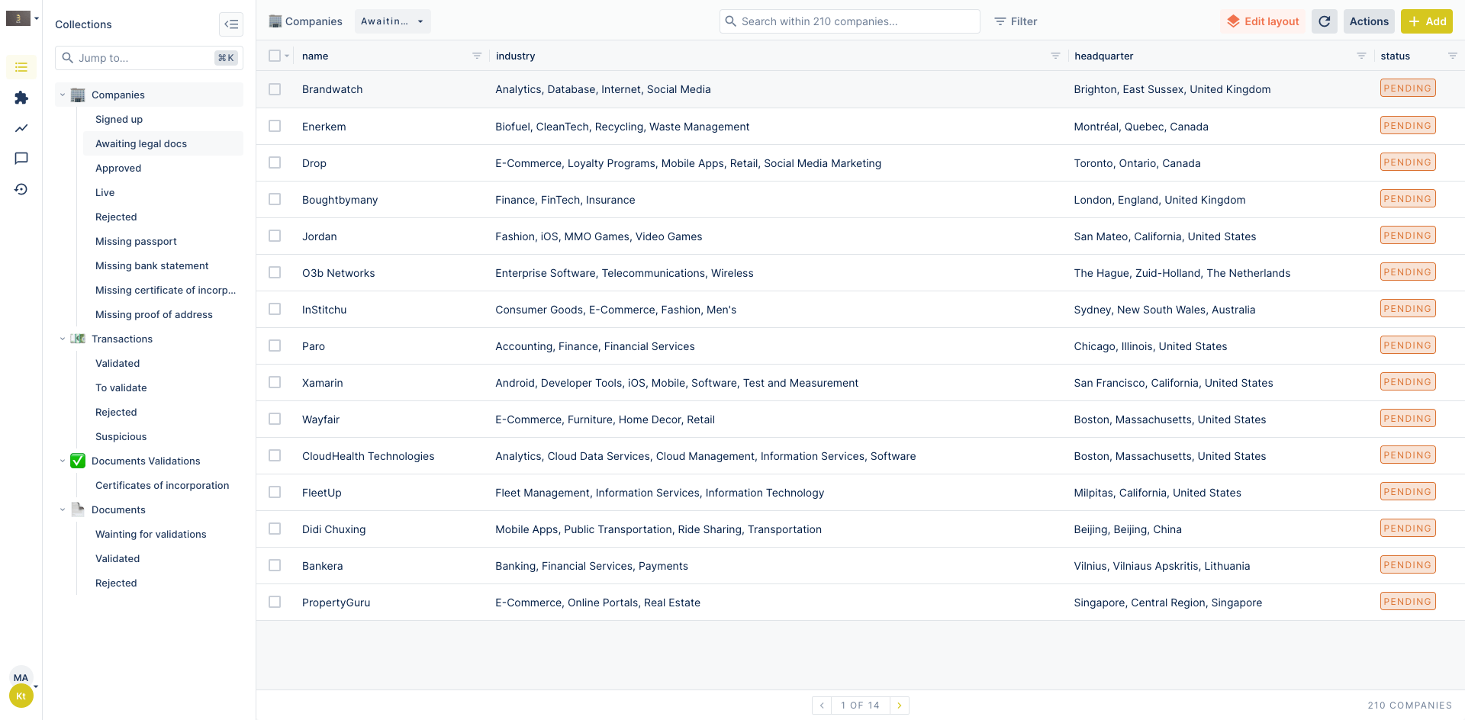Tick the checkbox for Brandwatch row

[275, 89]
